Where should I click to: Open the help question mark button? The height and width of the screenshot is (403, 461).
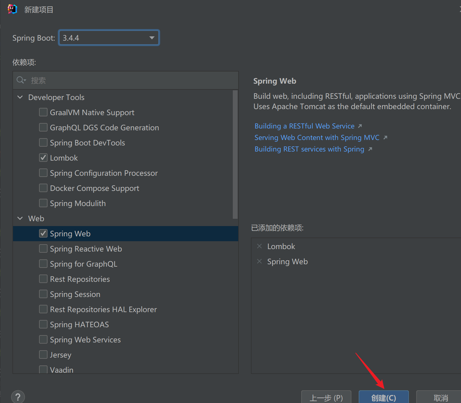(18, 397)
